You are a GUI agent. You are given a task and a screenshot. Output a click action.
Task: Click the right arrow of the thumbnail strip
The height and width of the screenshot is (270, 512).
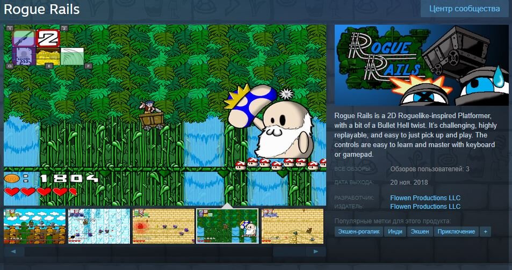pyautogui.click(x=316, y=251)
